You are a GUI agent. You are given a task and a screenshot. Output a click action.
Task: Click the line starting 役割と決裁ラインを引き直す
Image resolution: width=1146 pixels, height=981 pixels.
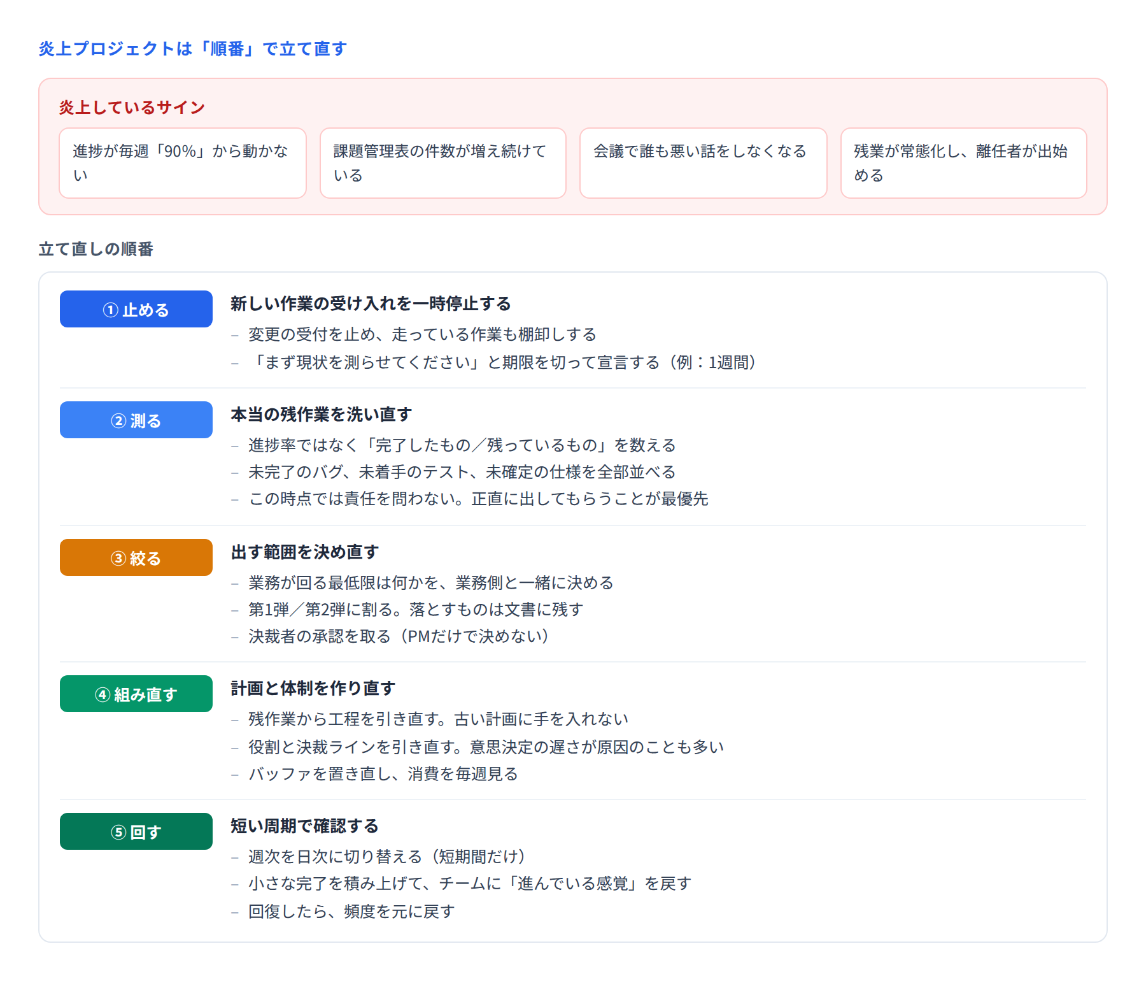pos(486,747)
